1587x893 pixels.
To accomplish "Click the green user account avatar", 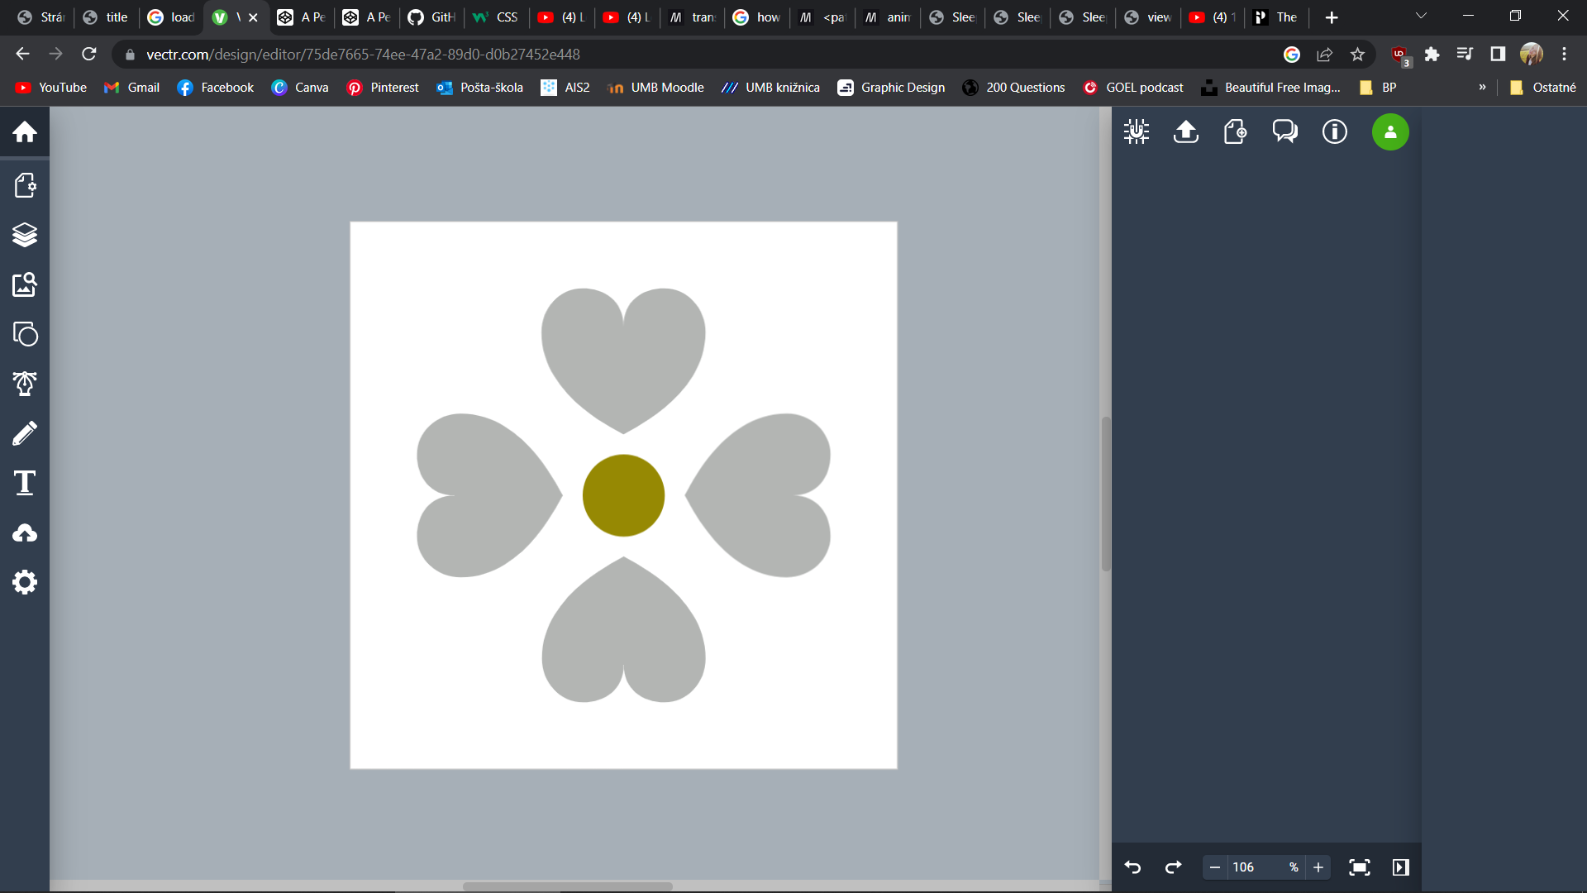I will click(1390, 131).
